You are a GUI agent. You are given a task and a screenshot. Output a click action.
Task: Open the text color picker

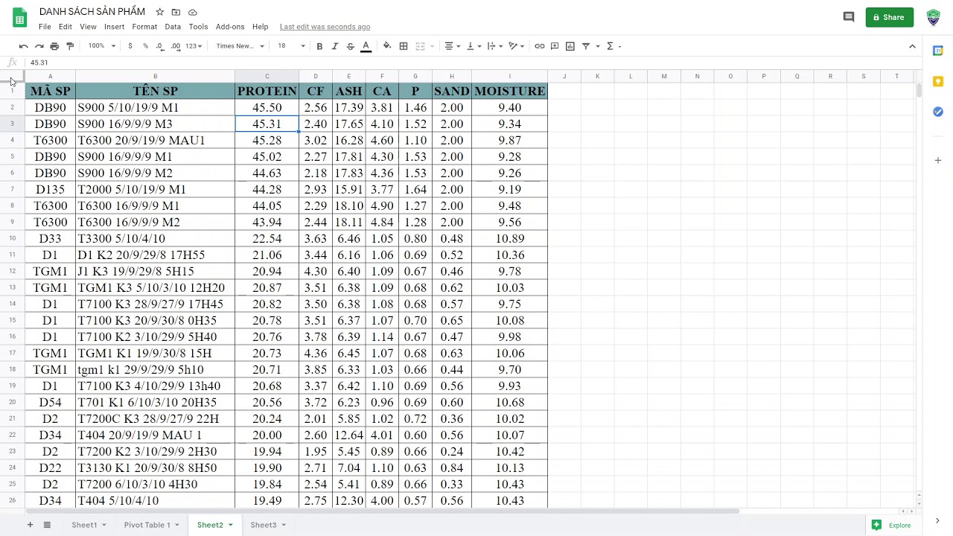[366, 46]
